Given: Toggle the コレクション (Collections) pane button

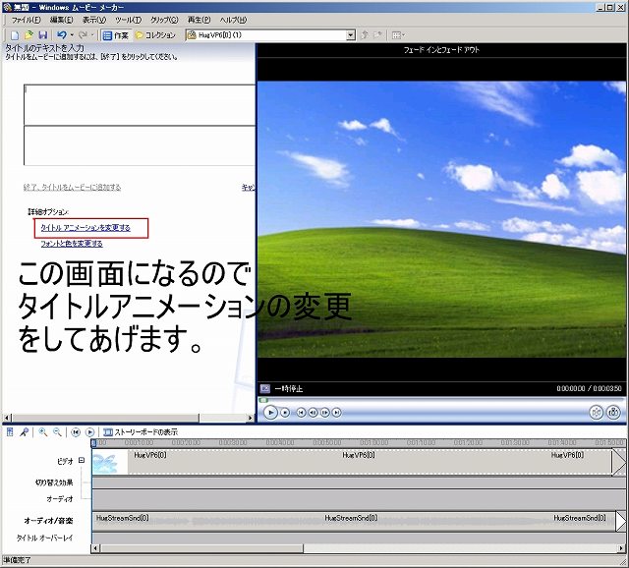Looking at the screenshot, I should click(x=155, y=35).
